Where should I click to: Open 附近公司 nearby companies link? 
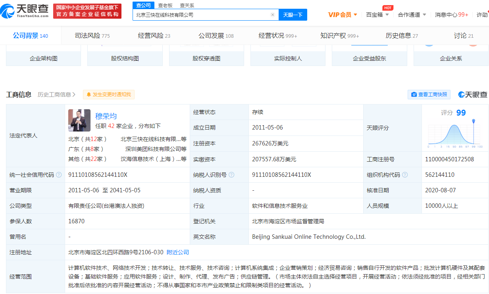click(x=178, y=252)
